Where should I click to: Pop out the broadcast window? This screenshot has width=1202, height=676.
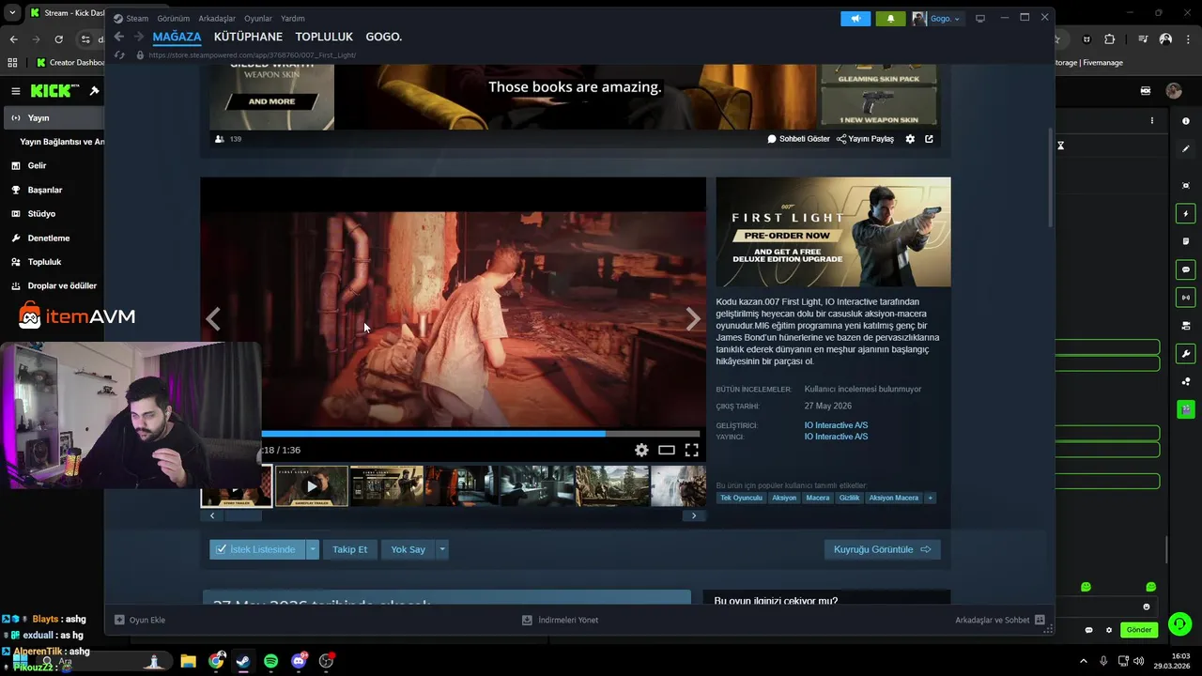(929, 139)
